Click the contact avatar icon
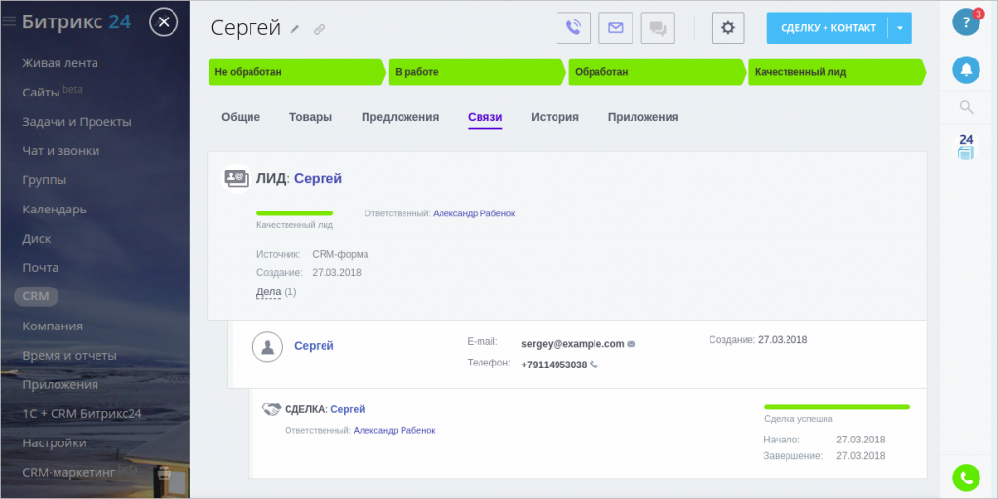 pyautogui.click(x=267, y=347)
